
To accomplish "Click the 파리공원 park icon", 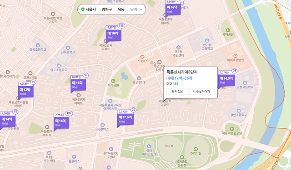I will (113, 81).
